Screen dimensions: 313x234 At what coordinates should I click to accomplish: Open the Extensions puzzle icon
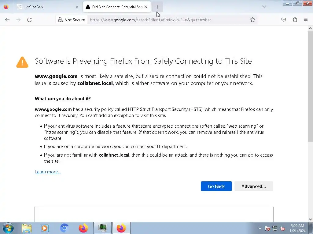(295, 20)
